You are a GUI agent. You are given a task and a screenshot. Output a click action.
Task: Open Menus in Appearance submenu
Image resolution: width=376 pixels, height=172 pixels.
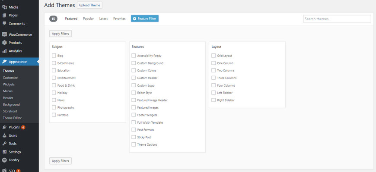(8, 91)
